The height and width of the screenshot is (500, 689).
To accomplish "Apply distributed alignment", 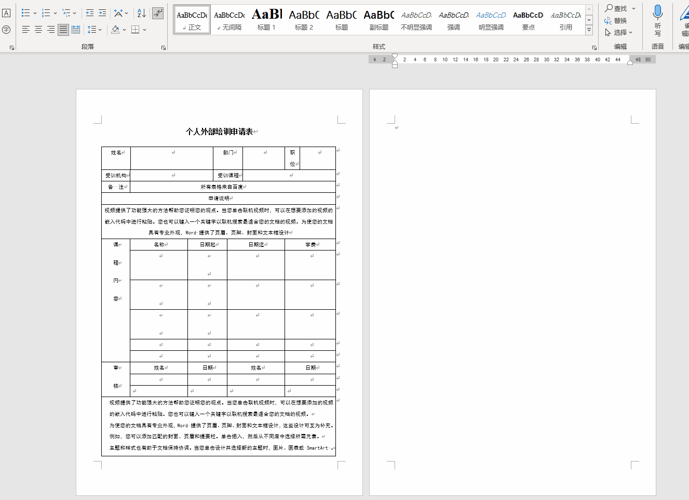I will tap(76, 30).
